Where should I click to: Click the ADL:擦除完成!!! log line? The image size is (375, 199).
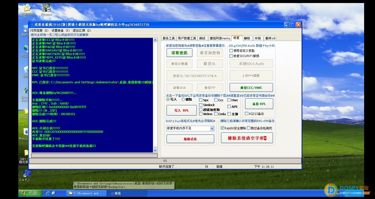(x=44, y=121)
